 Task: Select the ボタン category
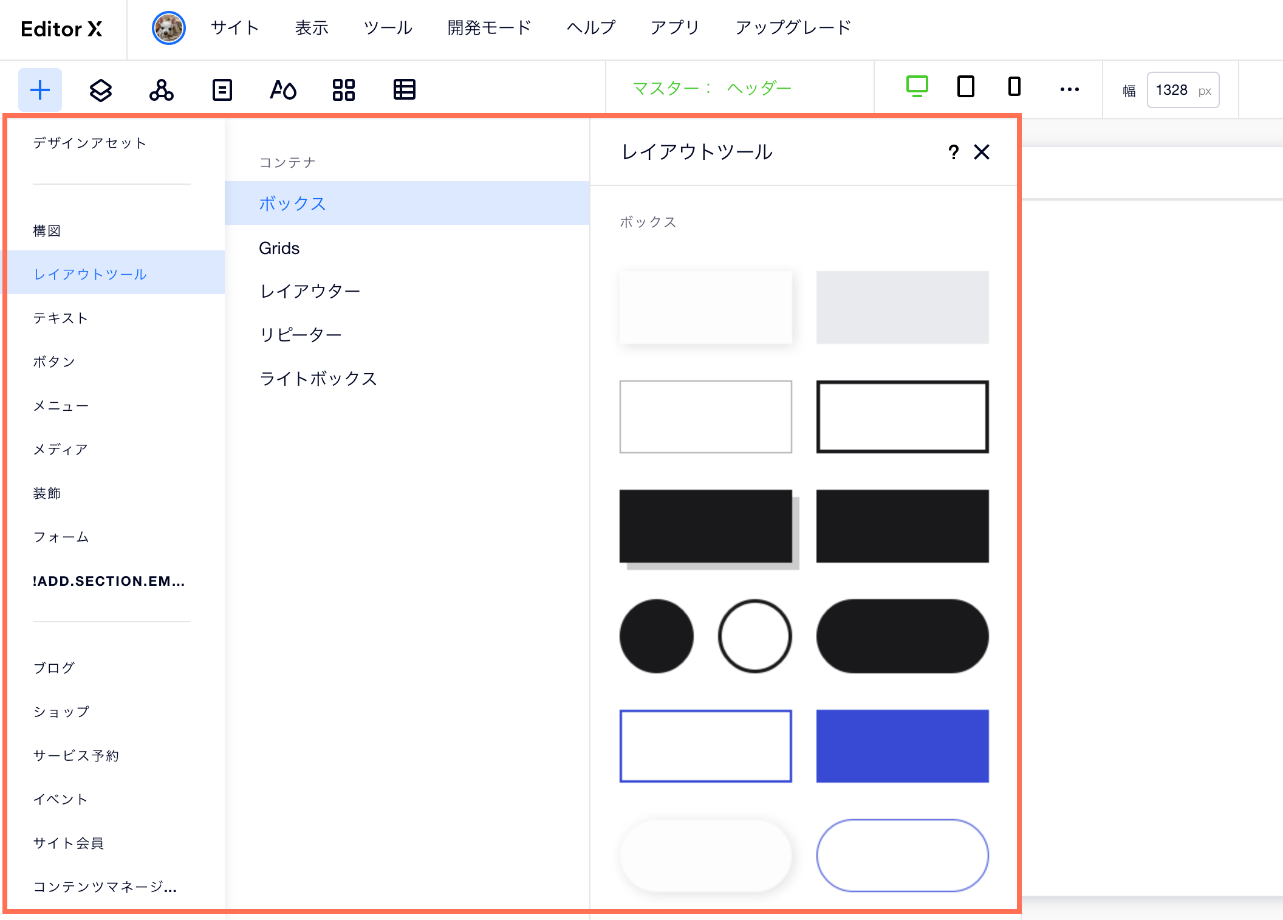(54, 362)
